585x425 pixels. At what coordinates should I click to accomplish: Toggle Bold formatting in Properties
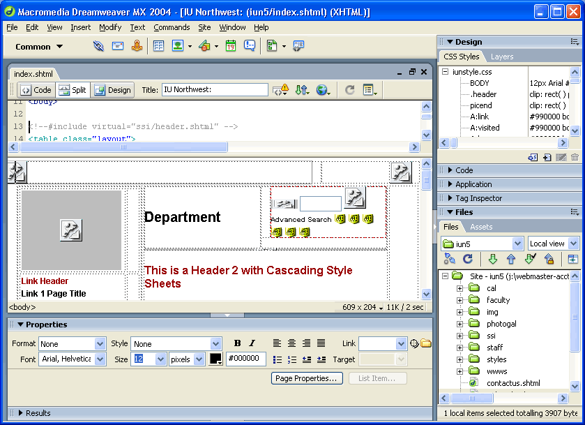click(x=238, y=343)
